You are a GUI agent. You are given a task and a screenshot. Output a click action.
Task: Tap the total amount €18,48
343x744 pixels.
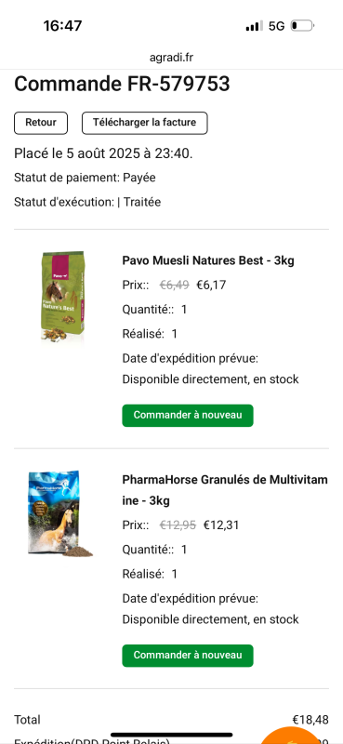click(310, 720)
